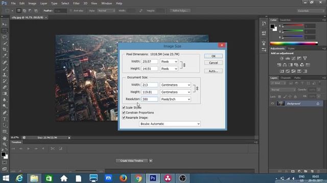The width and height of the screenshot is (327, 183).
Task: Open the File menu
Action: click(x=13, y=4)
